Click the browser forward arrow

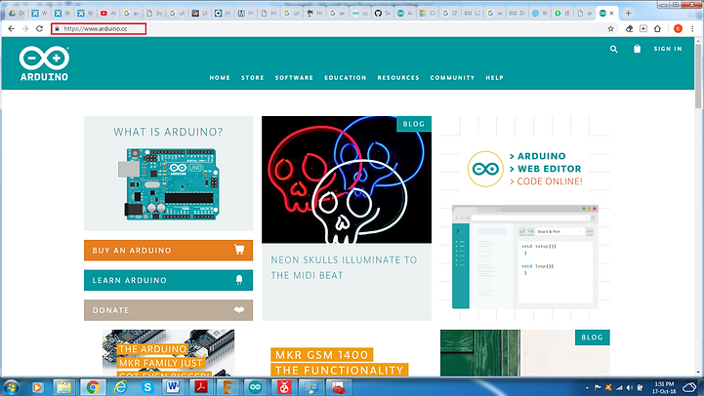pos(25,28)
